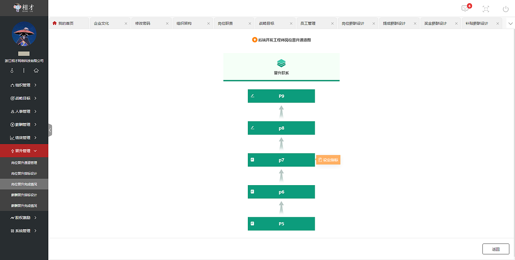Select the p8 level block

281,128
